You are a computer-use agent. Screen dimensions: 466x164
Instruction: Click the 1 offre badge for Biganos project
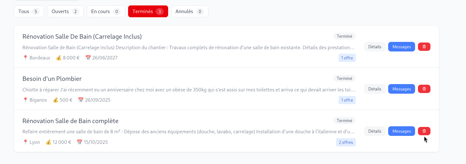coord(347,100)
